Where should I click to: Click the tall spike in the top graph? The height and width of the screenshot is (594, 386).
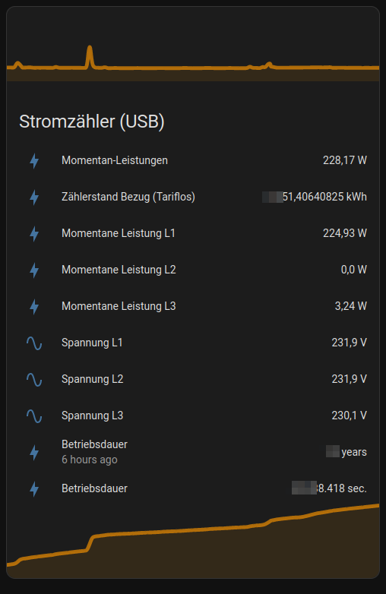[x=90, y=57]
